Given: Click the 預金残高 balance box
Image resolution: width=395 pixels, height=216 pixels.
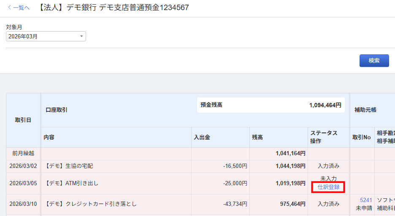Looking at the screenshot, I should 271,105.
